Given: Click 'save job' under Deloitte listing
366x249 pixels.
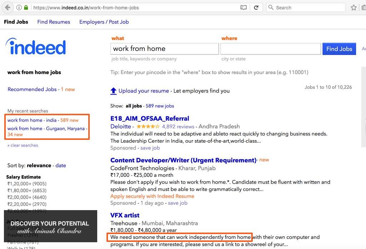Looking at the screenshot, I should tap(150, 148).
